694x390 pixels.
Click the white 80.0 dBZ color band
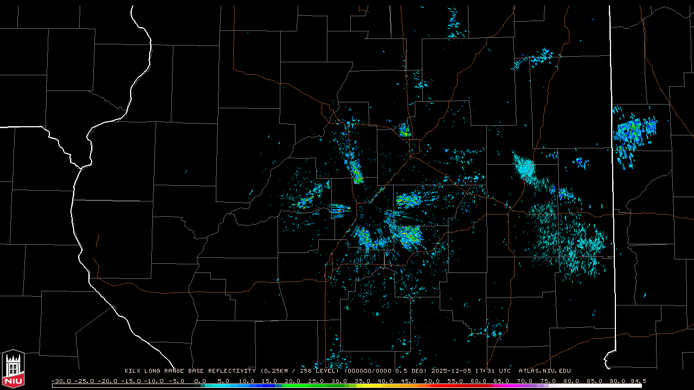[x=570, y=386]
